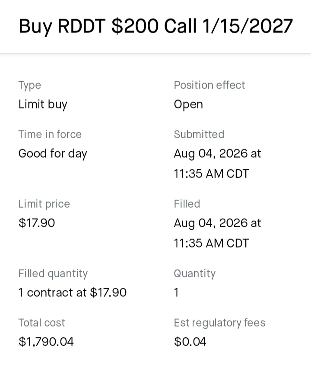The width and height of the screenshot is (311, 381).
Task: Select the Type label
Action: click(x=30, y=86)
